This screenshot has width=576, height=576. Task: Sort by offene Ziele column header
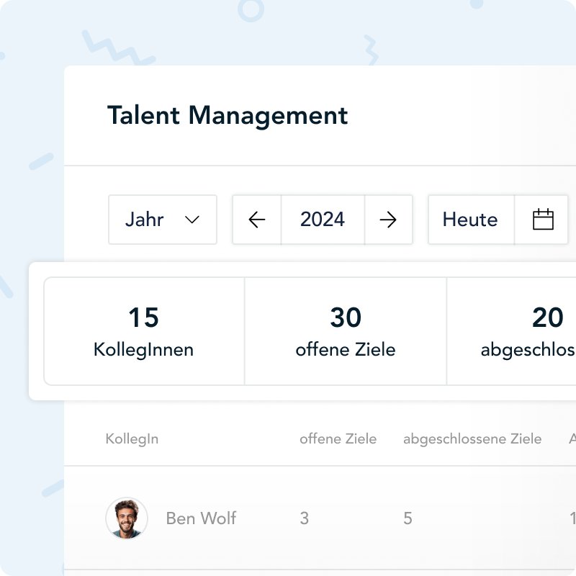pos(338,439)
